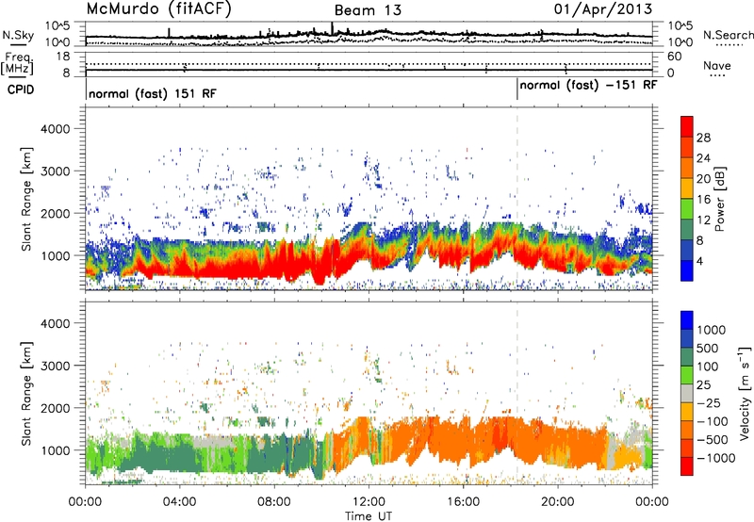Pick the yellow segment of Power colorbar

pos(687,188)
